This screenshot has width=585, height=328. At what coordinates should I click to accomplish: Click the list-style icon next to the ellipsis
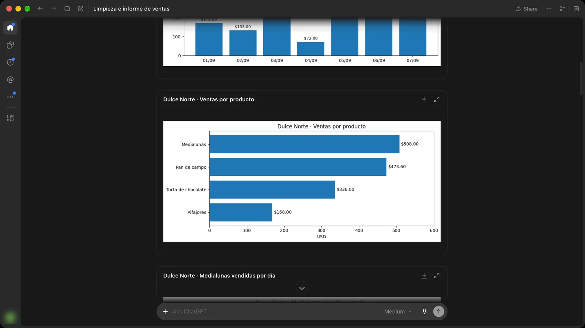[562, 9]
